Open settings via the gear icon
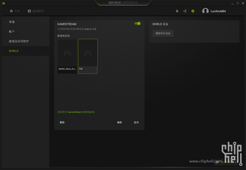The image size is (246, 170). point(193,11)
